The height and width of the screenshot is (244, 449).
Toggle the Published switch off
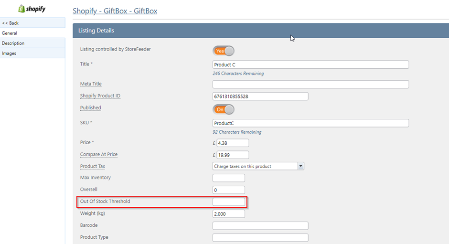tap(224, 109)
